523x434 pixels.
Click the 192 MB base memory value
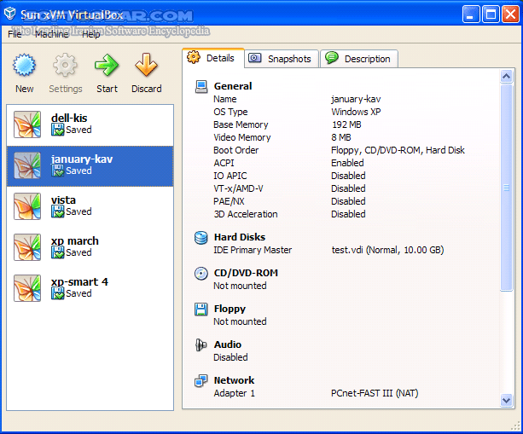point(346,124)
